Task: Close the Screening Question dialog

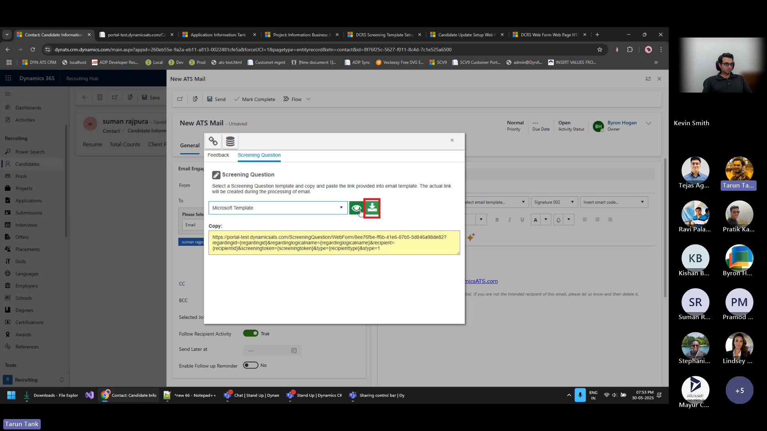Action: (452, 140)
